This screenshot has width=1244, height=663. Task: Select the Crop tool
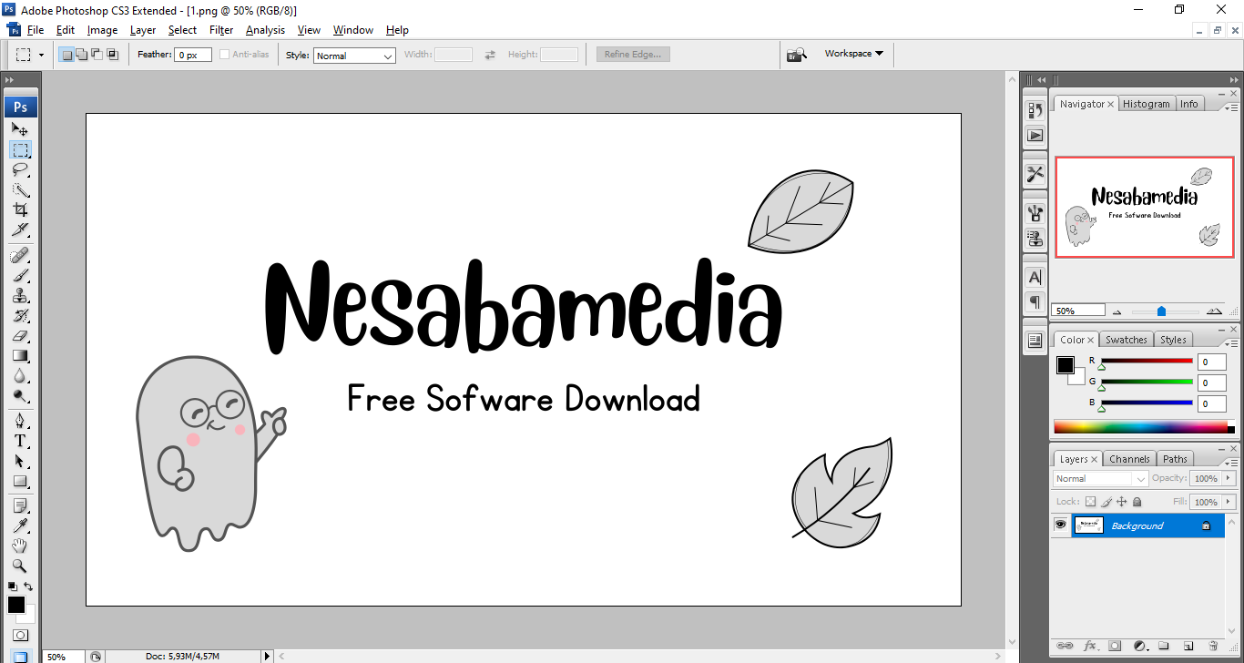[20, 209]
